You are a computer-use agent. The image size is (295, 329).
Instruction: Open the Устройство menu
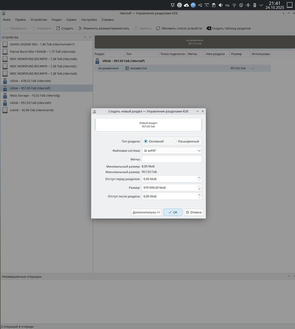[39, 19]
